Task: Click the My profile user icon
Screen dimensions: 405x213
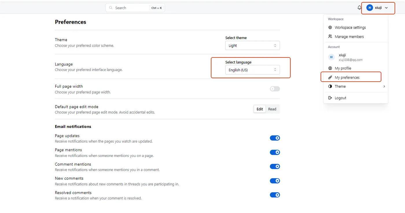Action: click(x=330, y=68)
